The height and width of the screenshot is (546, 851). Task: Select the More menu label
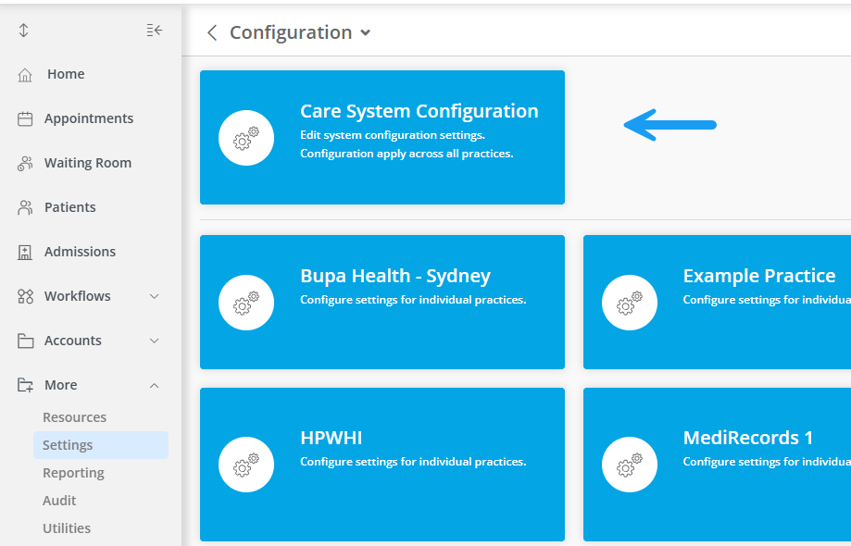coord(61,386)
